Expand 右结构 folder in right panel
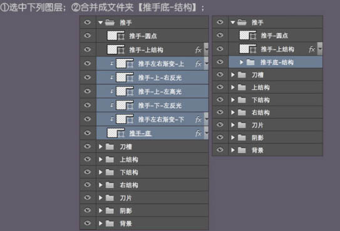 (233, 112)
